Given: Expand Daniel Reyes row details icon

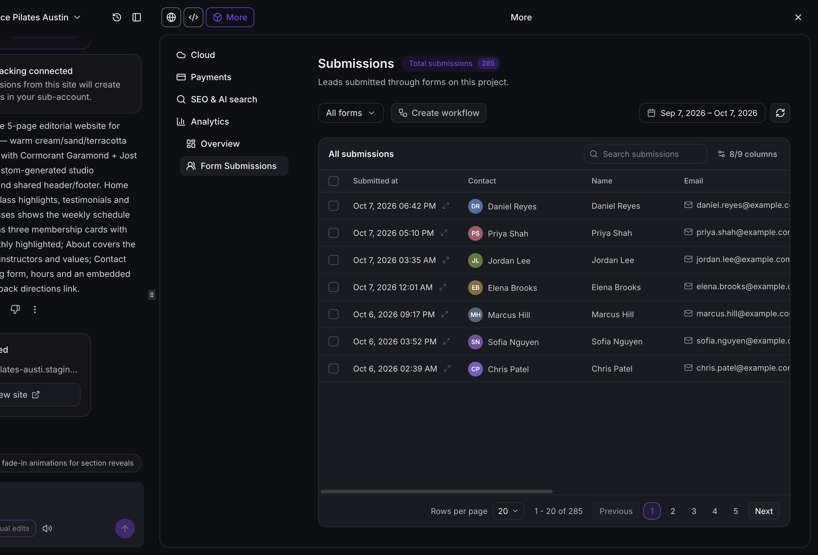Looking at the screenshot, I should coord(446,206).
